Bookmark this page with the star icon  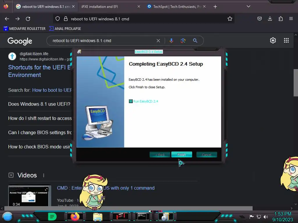click(230, 19)
